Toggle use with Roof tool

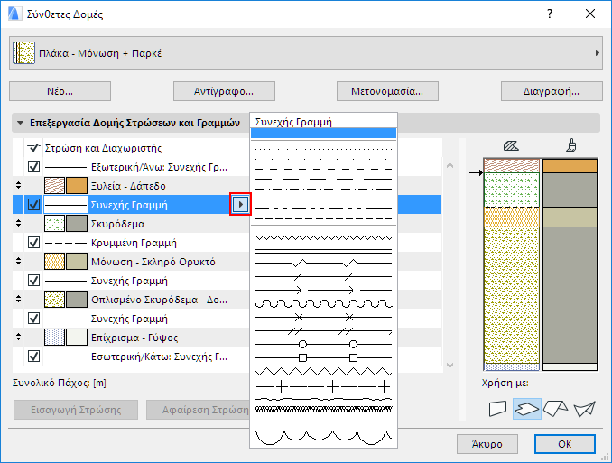point(555,409)
